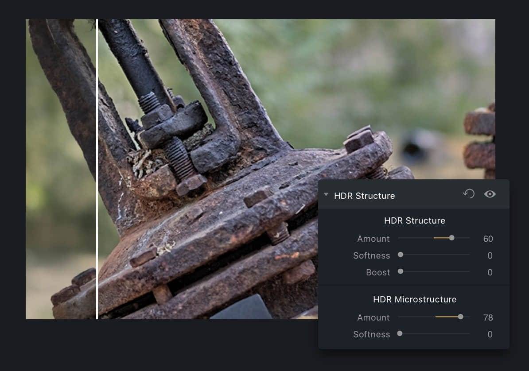Click the HDR Structure Softness slider handle
This screenshot has width=529, height=371.
[x=401, y=255]
